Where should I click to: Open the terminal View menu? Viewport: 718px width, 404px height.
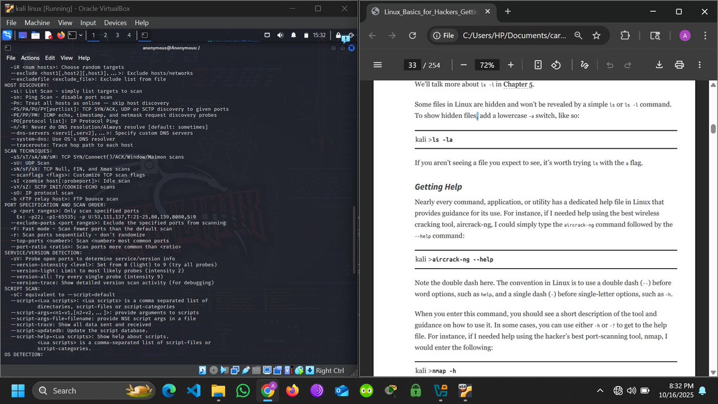pos(66,58)
